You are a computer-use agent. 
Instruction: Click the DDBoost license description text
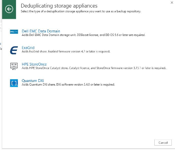[83, 35]
